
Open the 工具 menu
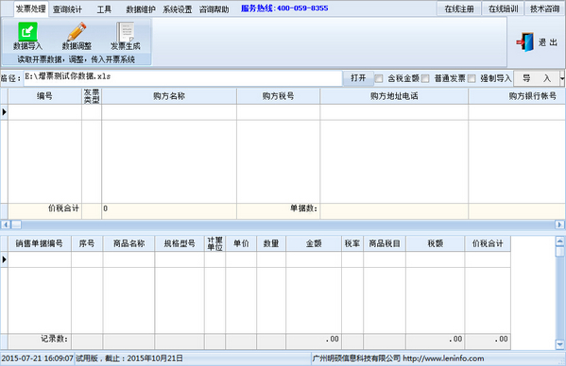[x=104, y=9]
